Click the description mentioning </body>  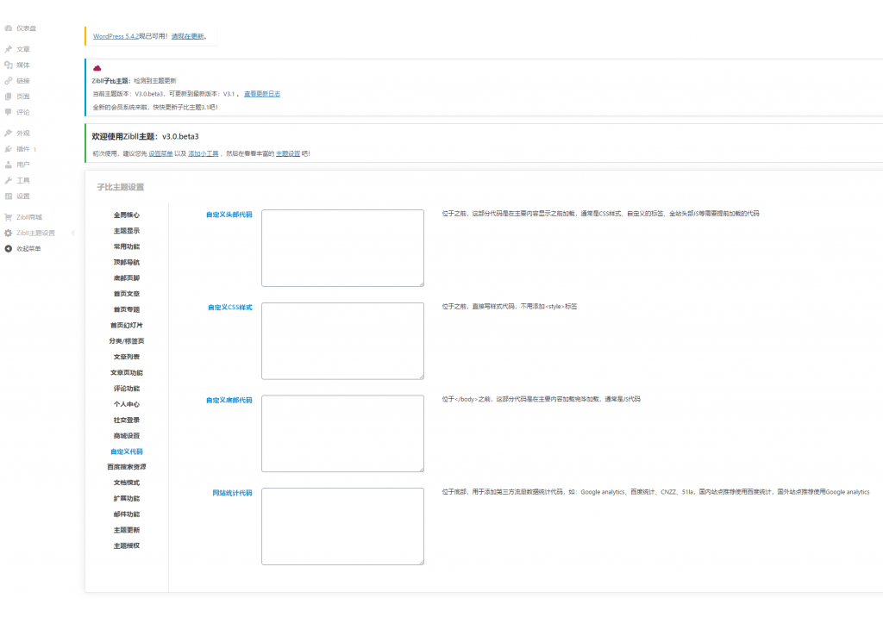[x=541, y=399]
